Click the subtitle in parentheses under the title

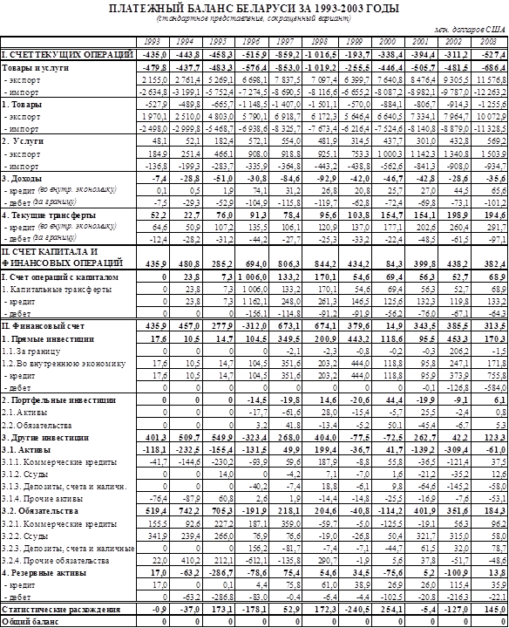pyautogui.click(x=254, y=19)
